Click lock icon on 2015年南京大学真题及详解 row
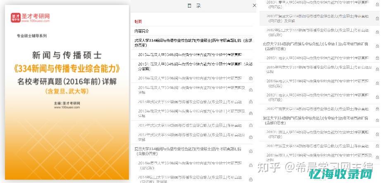This screenshot has height=183, width=383. pyautogui.click(x=377, y=69)
